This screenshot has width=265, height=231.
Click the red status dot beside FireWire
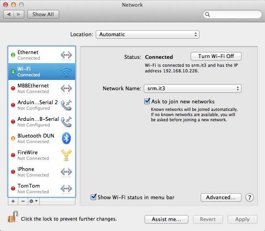click(x=13, y=155)
